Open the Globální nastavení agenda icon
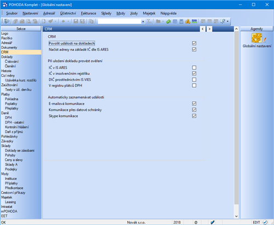274x225 pixels. click(257, 38)
